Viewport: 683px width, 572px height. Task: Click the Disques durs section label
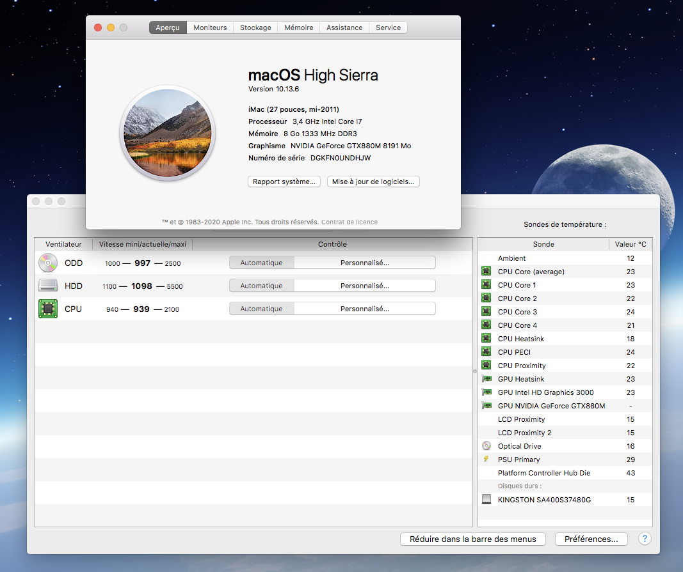click(x=520, y=486)
